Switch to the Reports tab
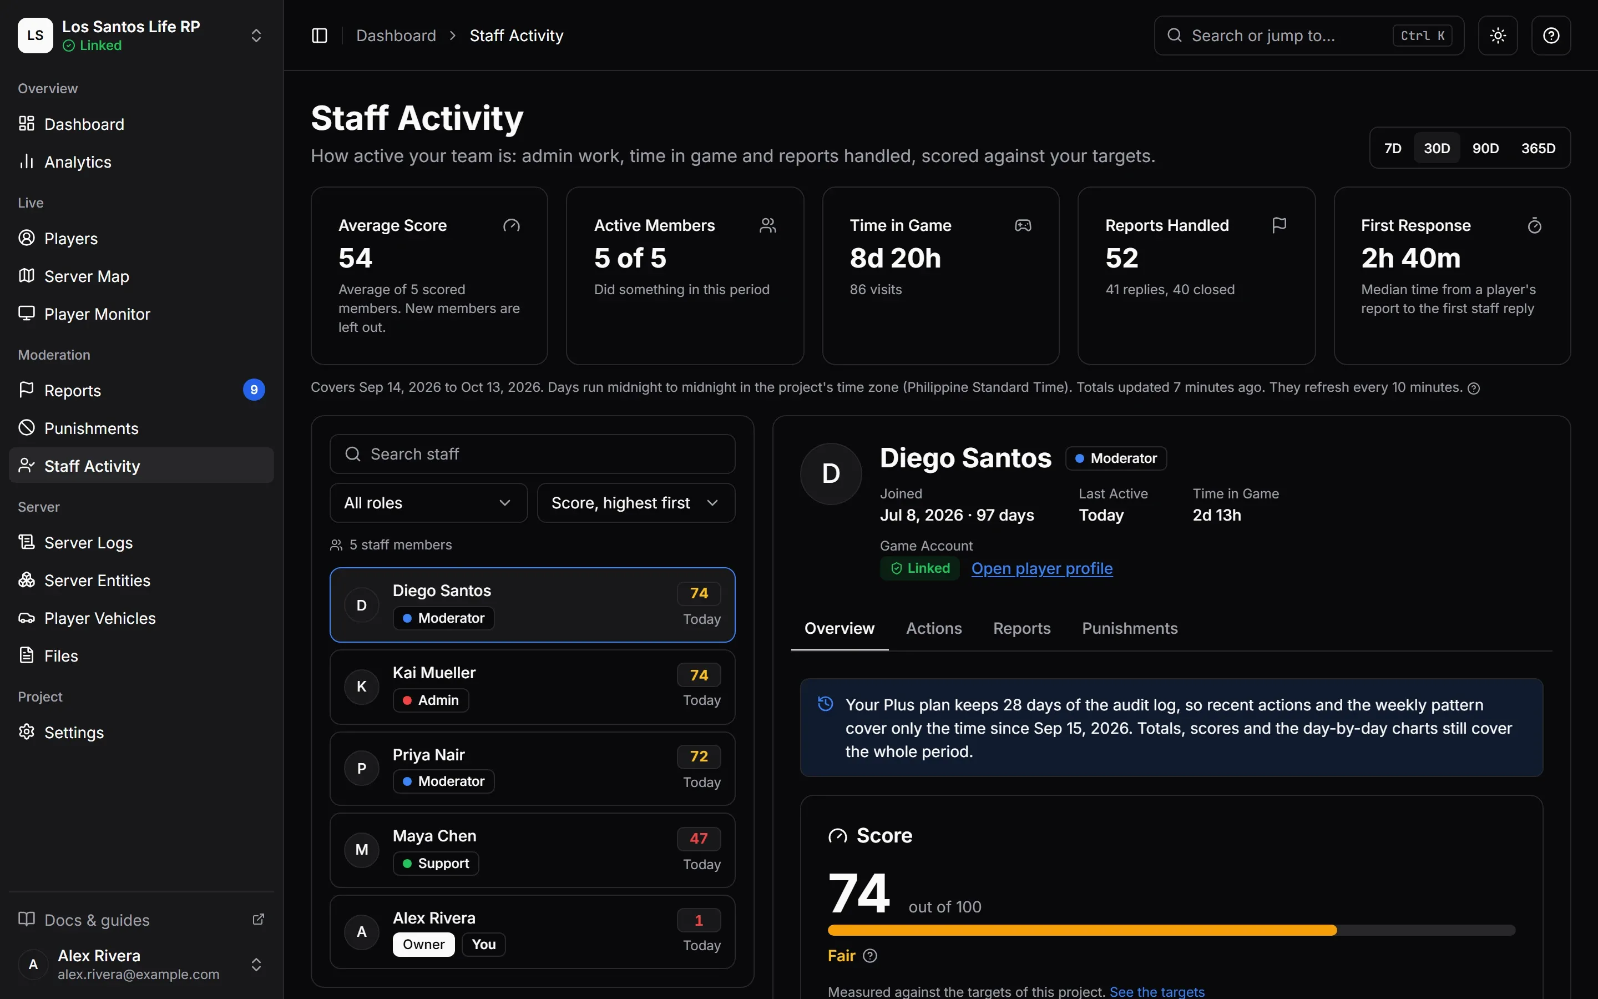This screenshot has height=999, width=1598. [1021, 628]
